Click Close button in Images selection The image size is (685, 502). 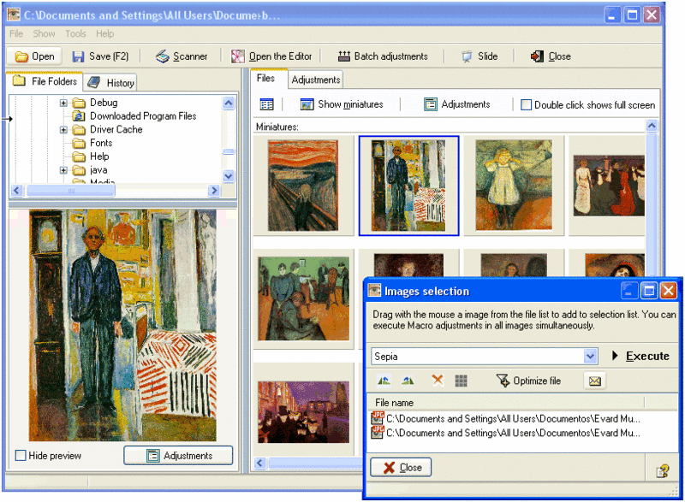[401, 468]
